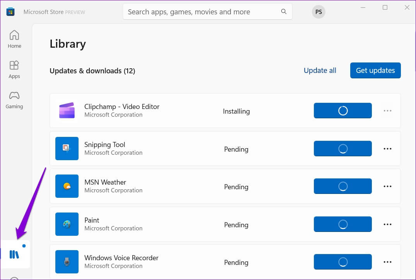The width and height of the screenshot is (416, 280).
Task: Open the Home section in sidebar
Action: click(14, 39)
